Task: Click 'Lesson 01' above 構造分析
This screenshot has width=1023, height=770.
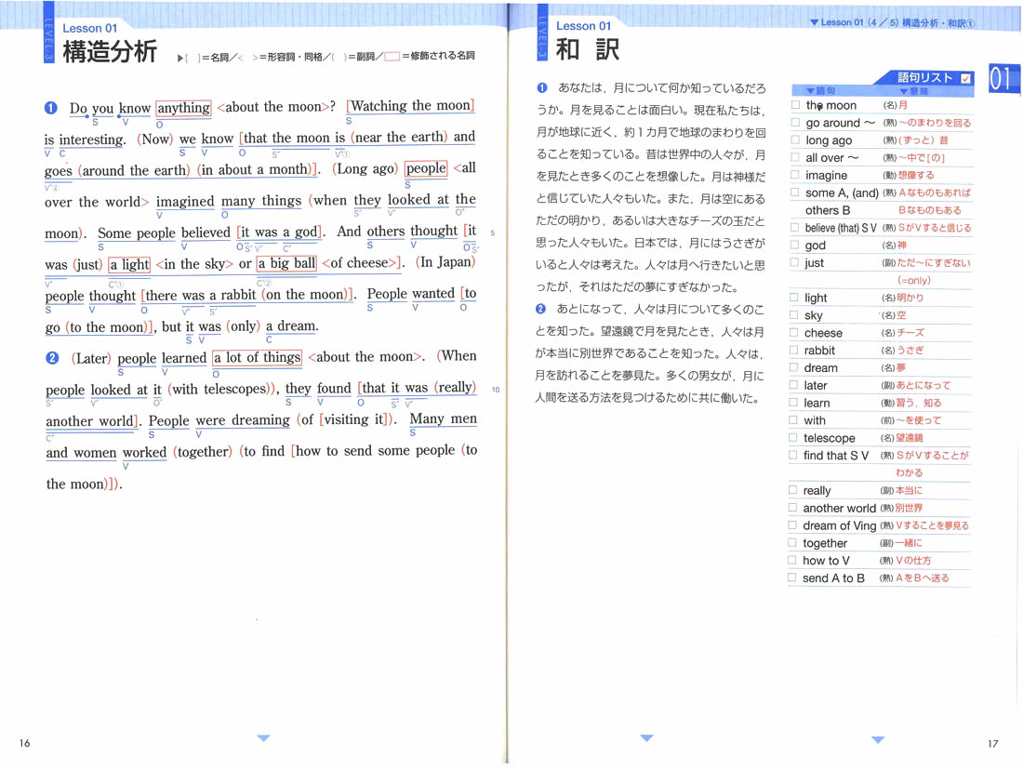Action: tap(89, 28)
